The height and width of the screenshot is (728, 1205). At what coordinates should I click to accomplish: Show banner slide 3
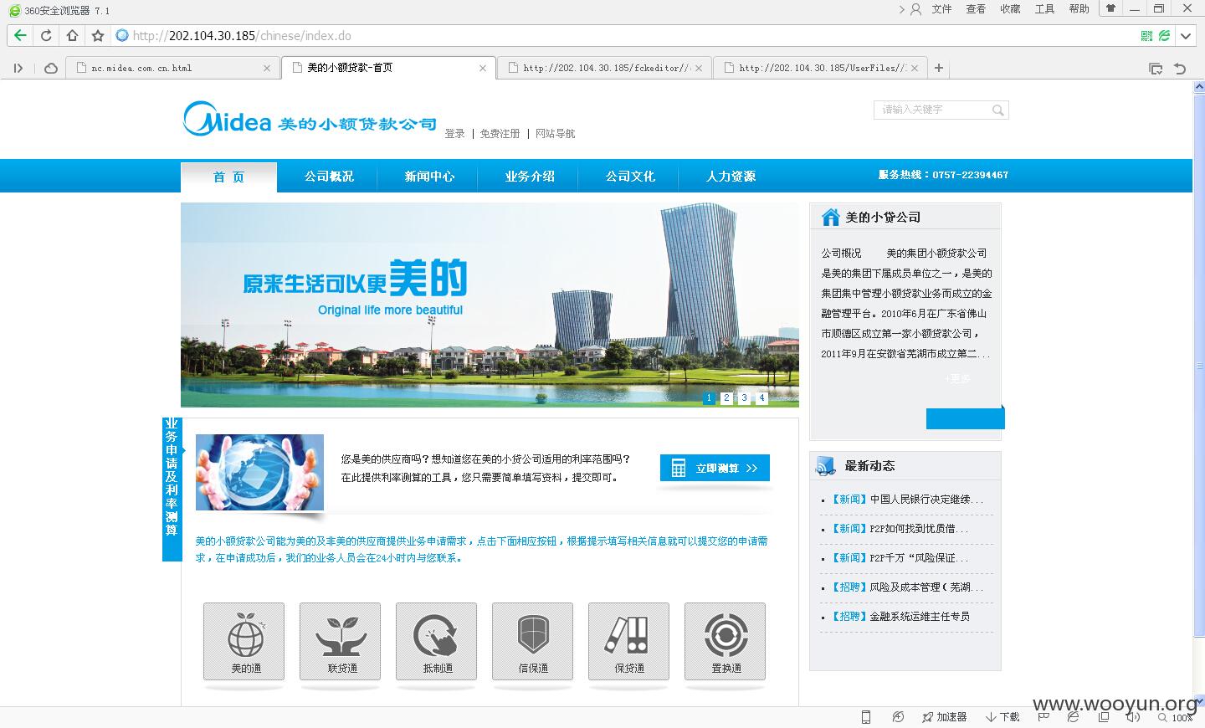pos(744,398)
